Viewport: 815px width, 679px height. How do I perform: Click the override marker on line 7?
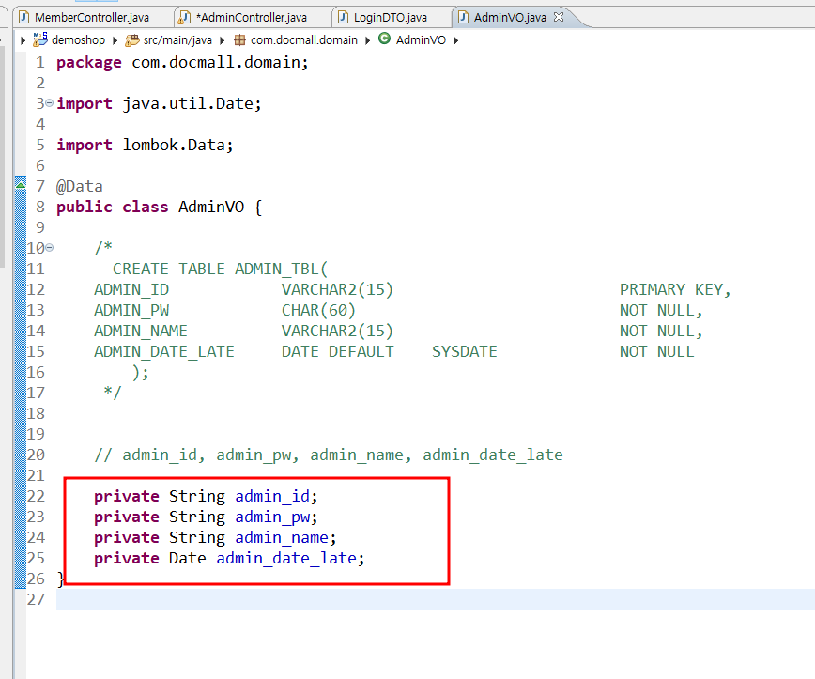pos(21,183)
